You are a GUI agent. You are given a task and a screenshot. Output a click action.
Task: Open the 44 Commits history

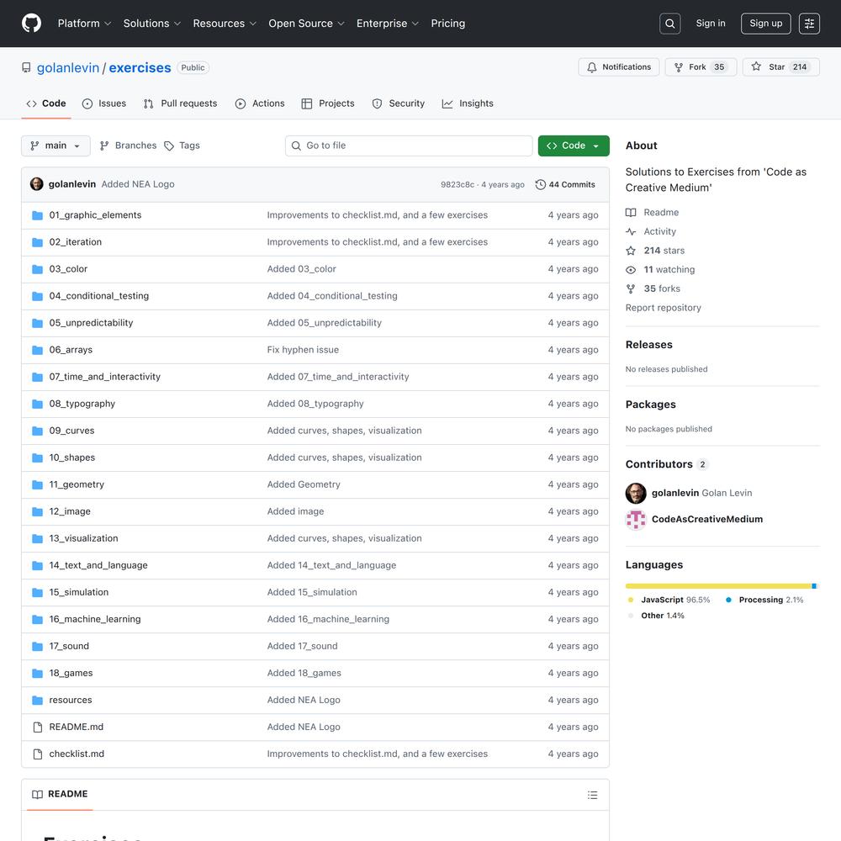click(565, 184)
